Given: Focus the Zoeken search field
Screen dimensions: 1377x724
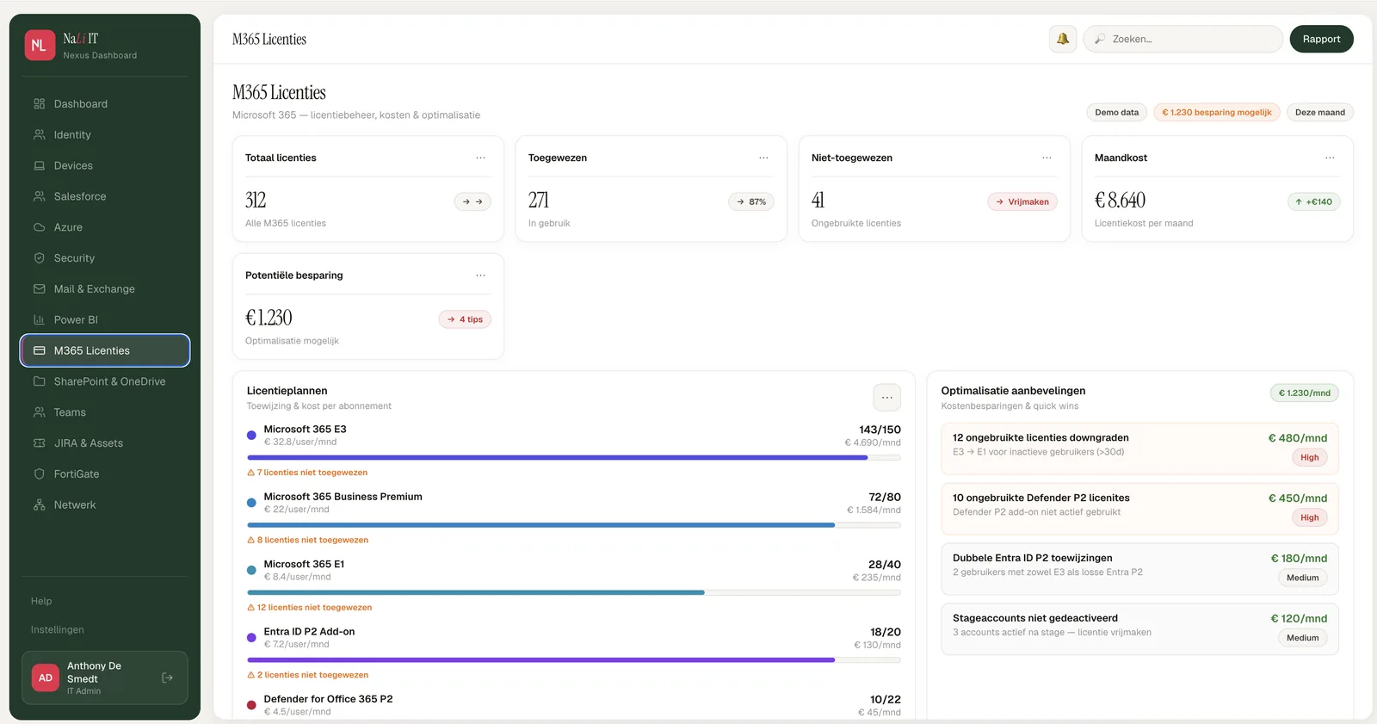Looking at the screenshot, I should click(1183, 39).
